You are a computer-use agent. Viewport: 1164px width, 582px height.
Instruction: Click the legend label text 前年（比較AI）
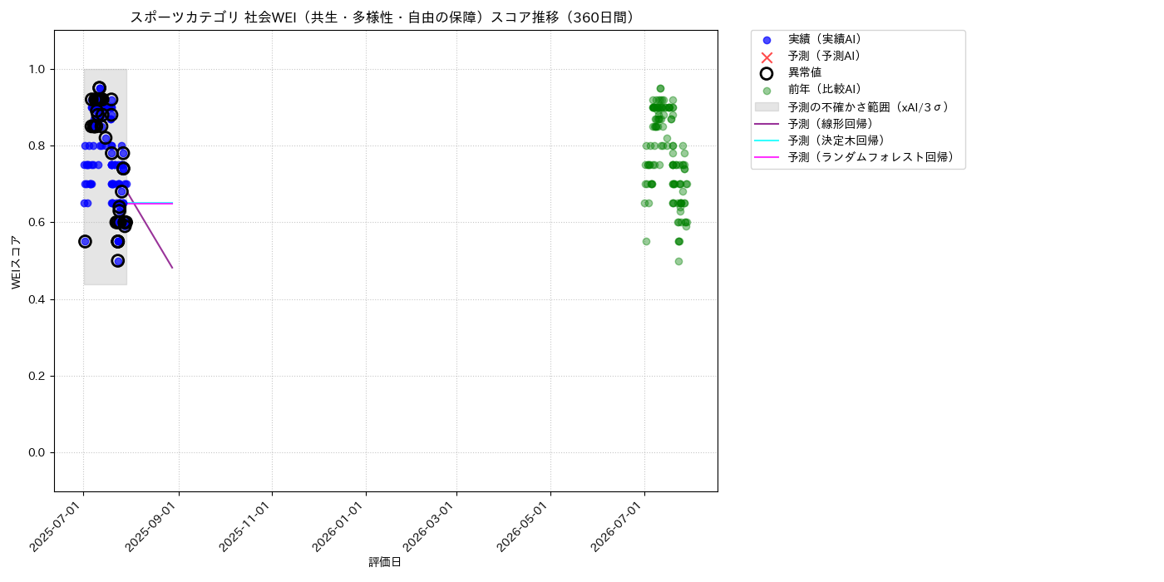point(825,90)
